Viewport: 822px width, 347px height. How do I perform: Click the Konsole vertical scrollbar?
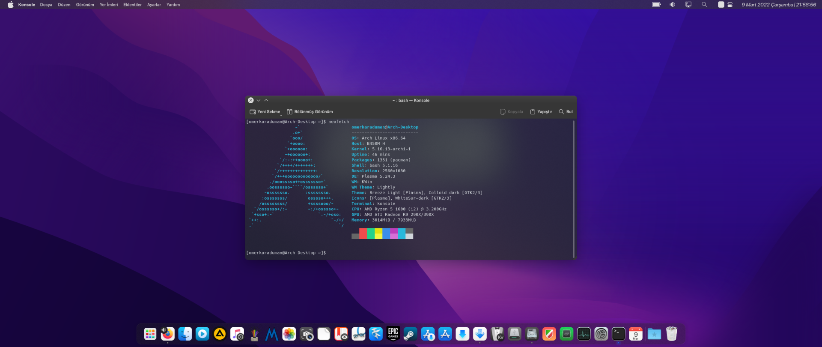pyautogui.click(x=574, y=189)
